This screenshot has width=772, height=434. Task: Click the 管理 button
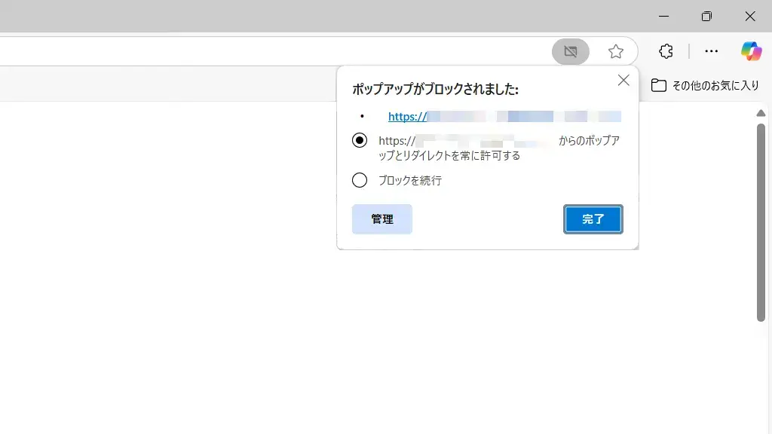[382, 219]
